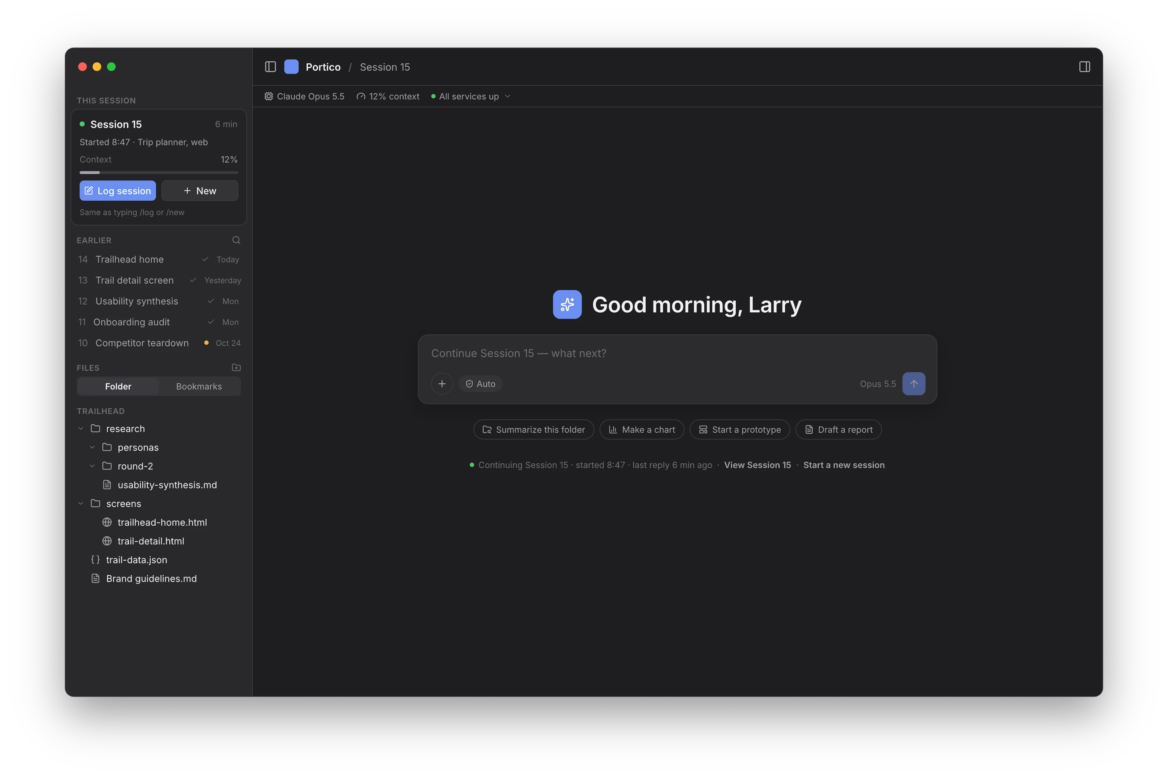Screen dimensions: 1168x779
Task: Click the 12% context gauge indicator
Action: 388,96
